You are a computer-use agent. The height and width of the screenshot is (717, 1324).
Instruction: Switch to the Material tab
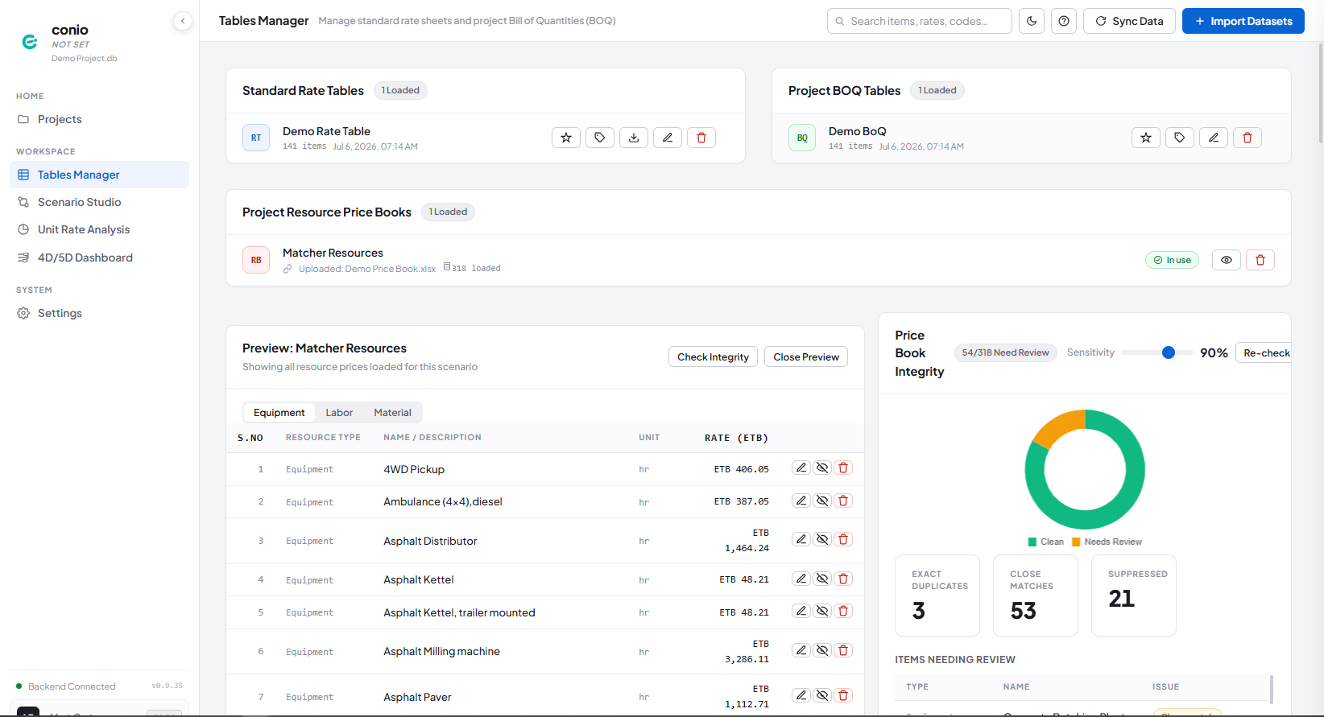[392, 413]
